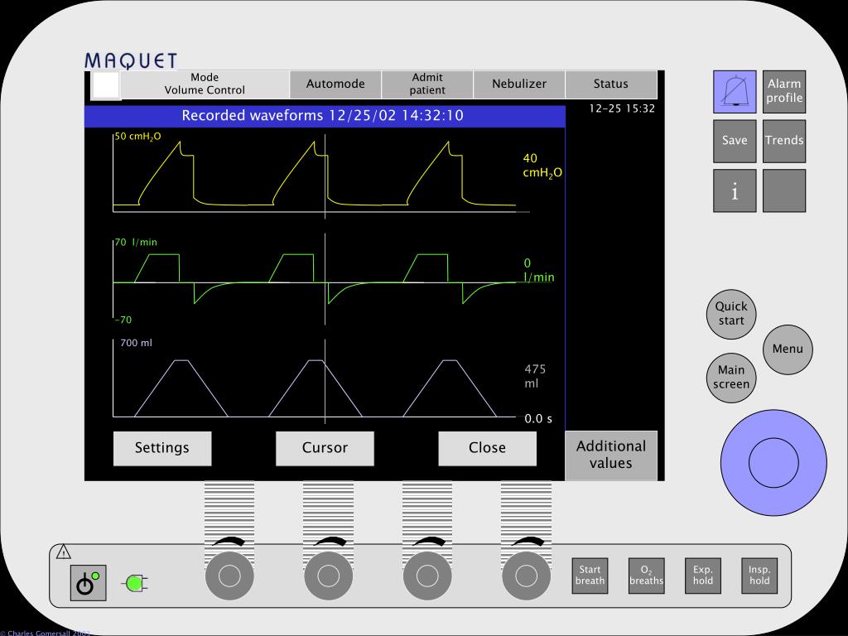848x636 pixels.
Task: Open the Menu round button
Action: (x=788, y=349)
